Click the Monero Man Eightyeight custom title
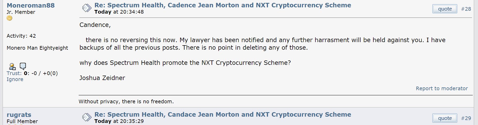The width and height of the screenshot is (478, 125). point(37,48)
